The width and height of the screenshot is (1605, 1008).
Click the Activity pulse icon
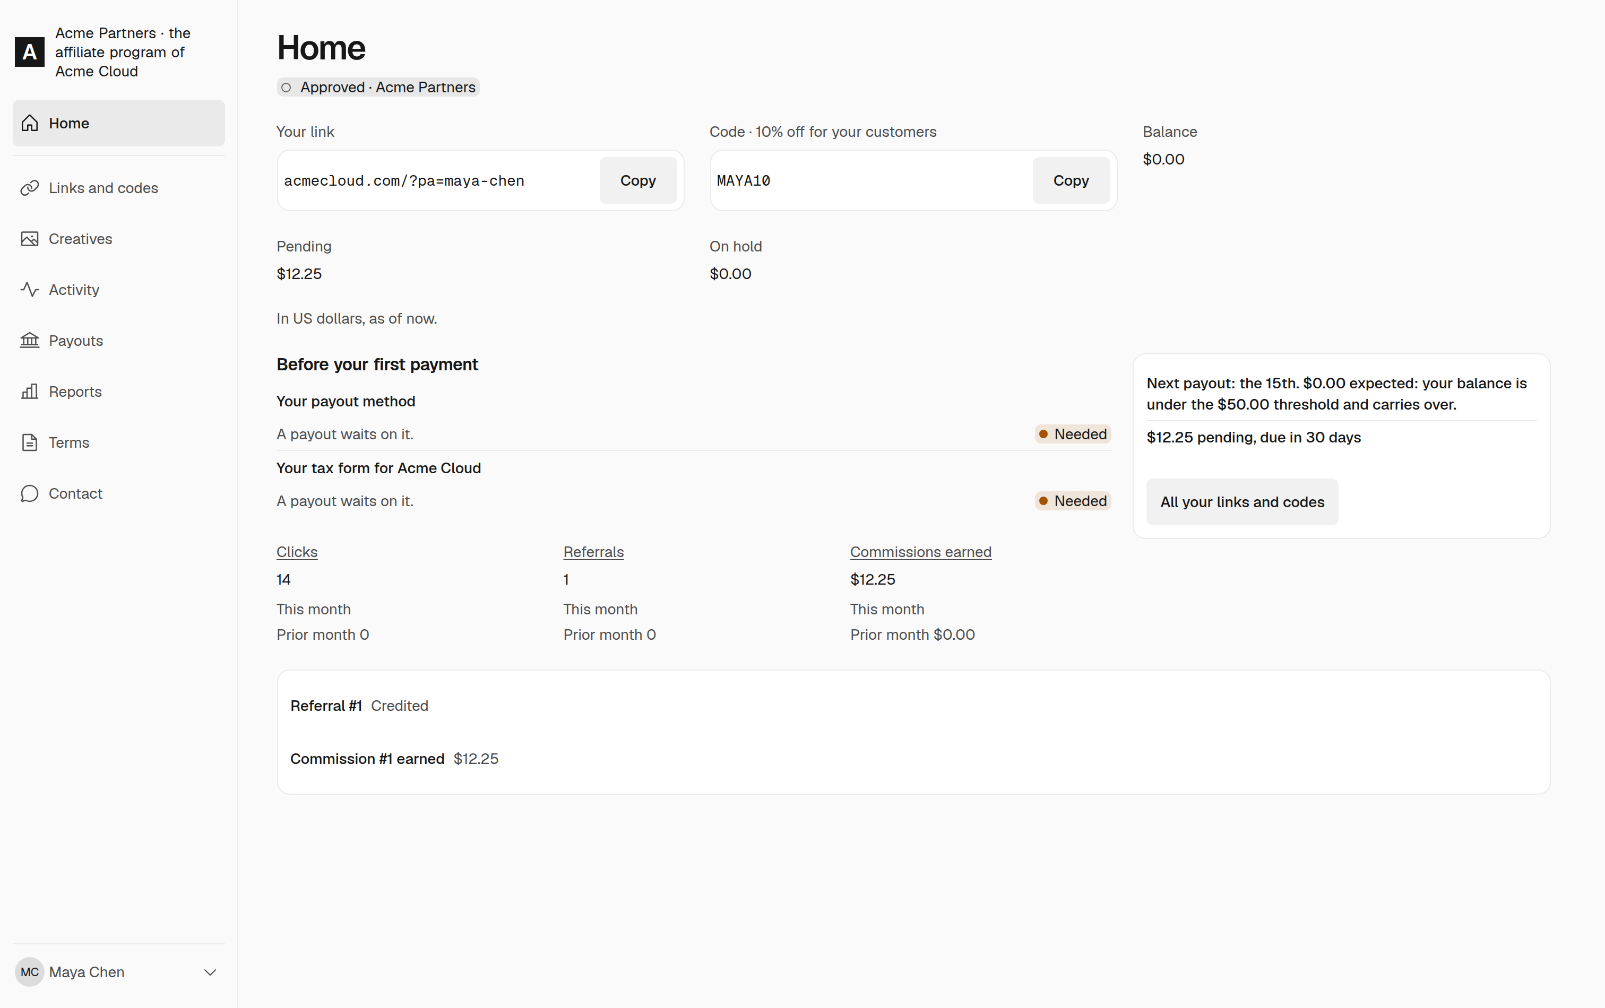29,290
